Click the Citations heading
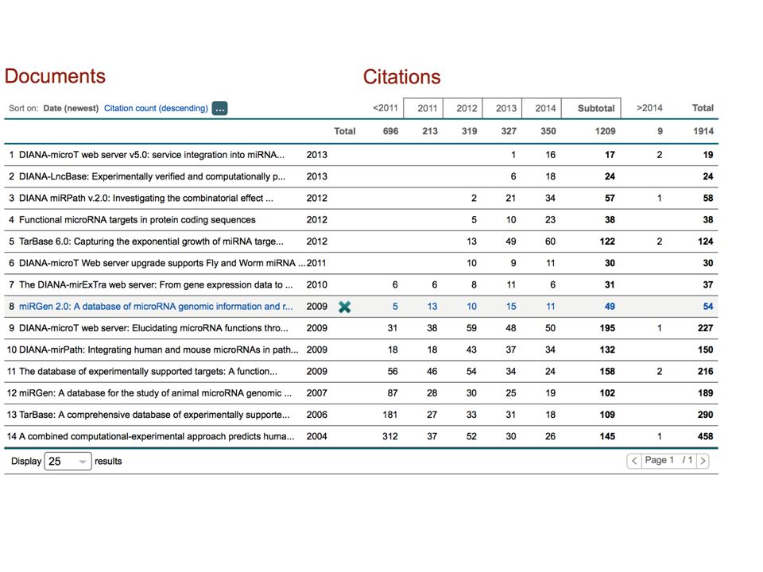 (x=401, y=77)
